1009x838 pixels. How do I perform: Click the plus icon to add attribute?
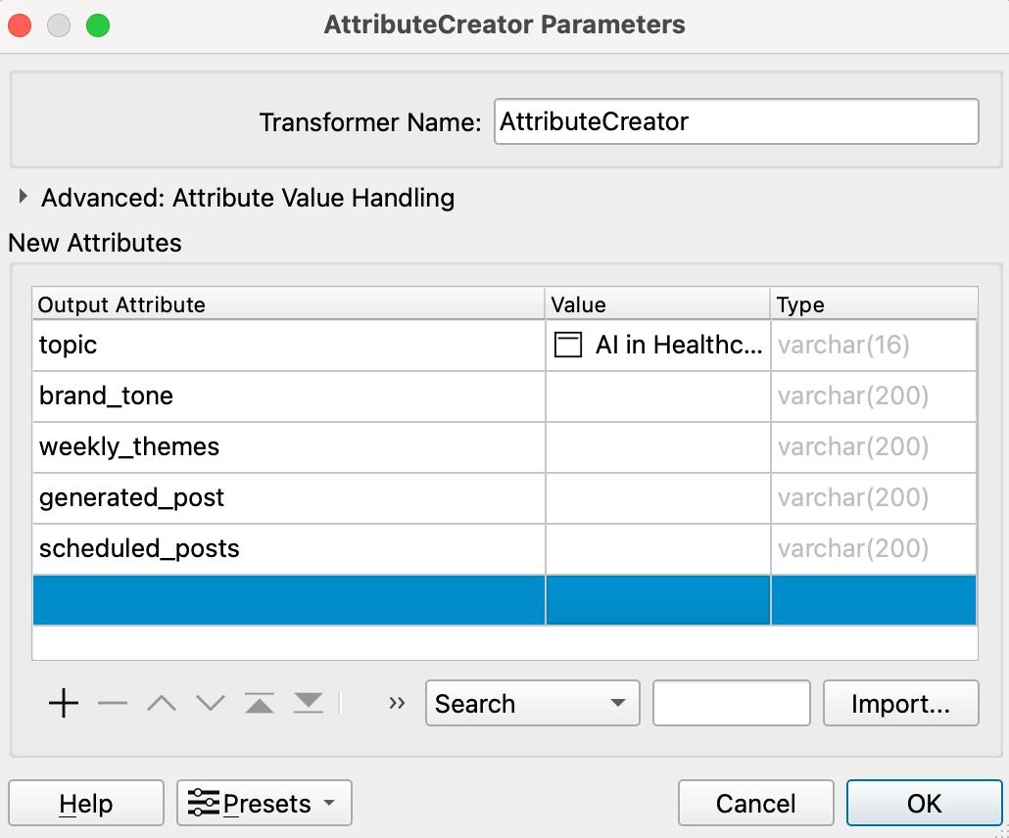[x=64, y=703]
